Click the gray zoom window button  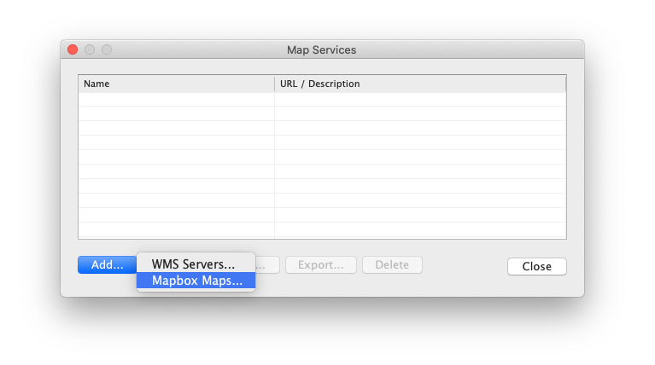coord(107,49)
